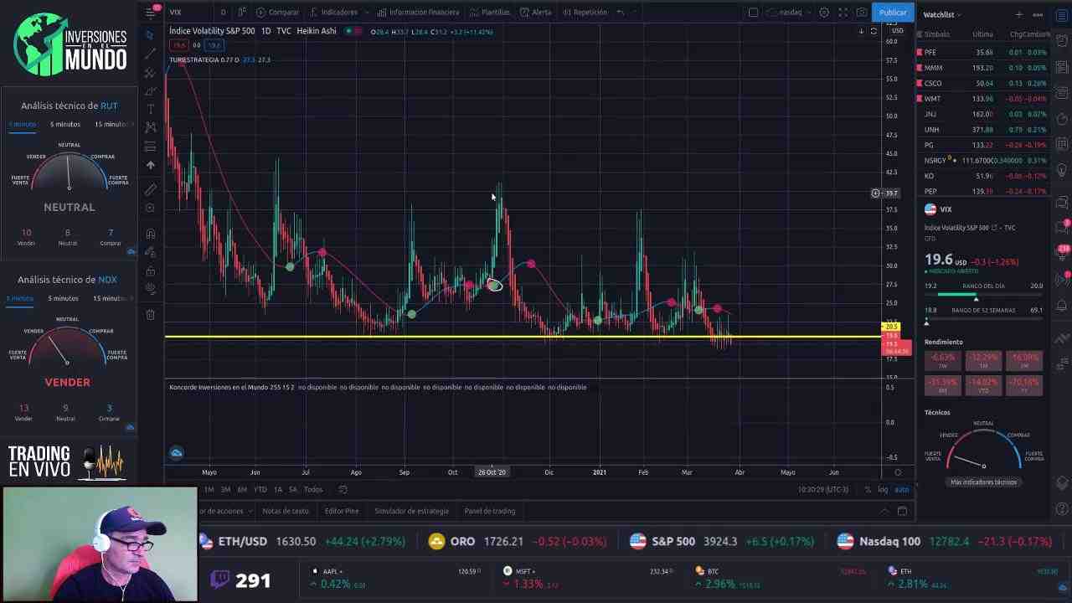Select the Todos date range

313,489
